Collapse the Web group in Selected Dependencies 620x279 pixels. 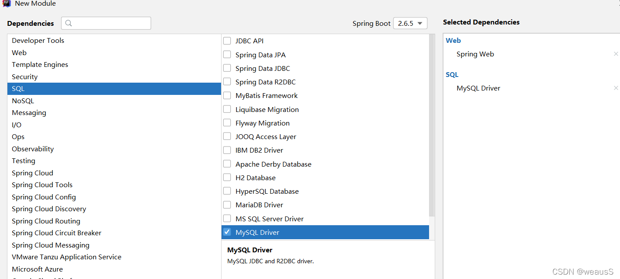[453, 40]
